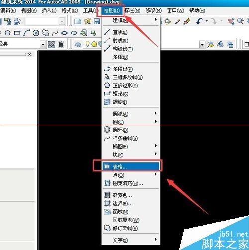
Task: Click the spline curve toolbar icon
Action: point(55,33)
